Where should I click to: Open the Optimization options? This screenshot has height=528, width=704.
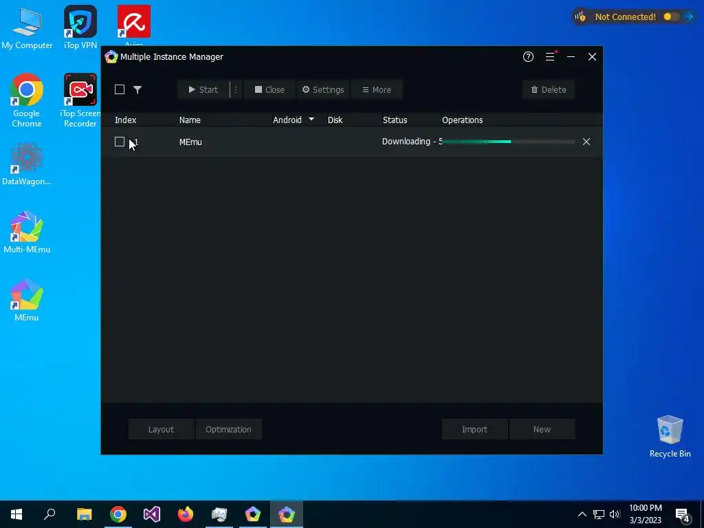tap(228, 429)
